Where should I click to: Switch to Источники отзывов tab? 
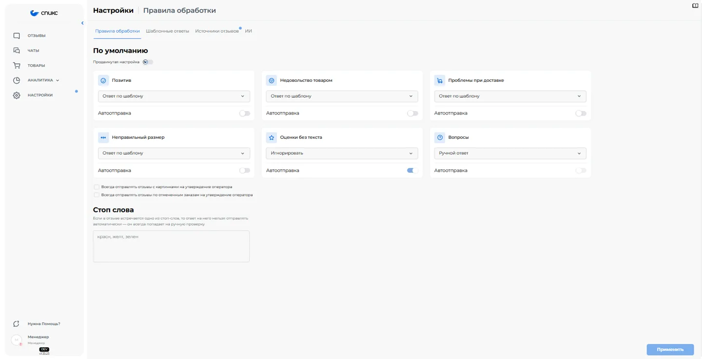(217, 31)
